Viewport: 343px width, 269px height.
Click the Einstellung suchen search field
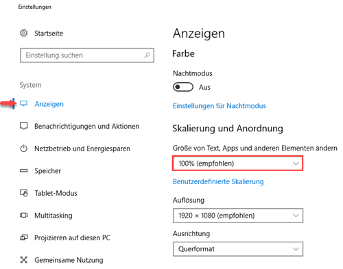click(x=87, y=55)
